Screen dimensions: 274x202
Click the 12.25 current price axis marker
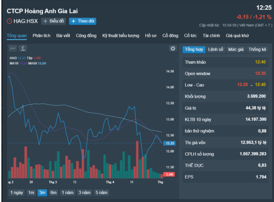coord(169,143)
